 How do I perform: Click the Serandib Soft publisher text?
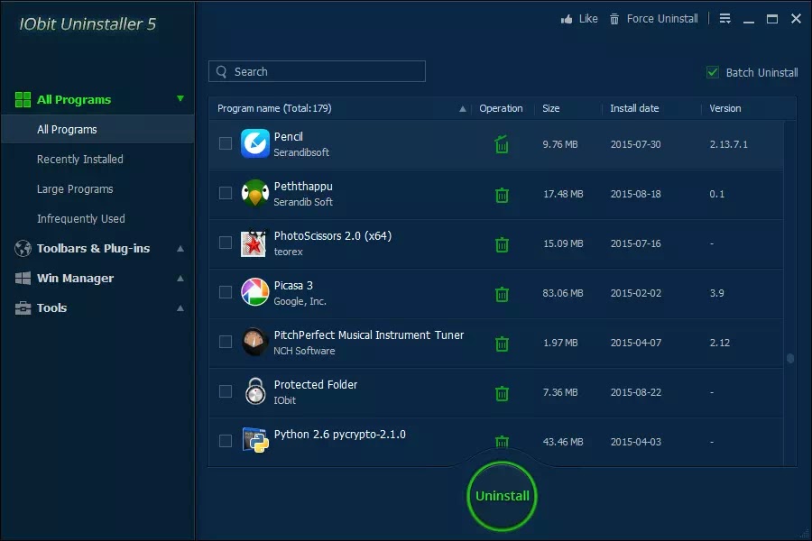pyautogui.click(x=303, y=202)
